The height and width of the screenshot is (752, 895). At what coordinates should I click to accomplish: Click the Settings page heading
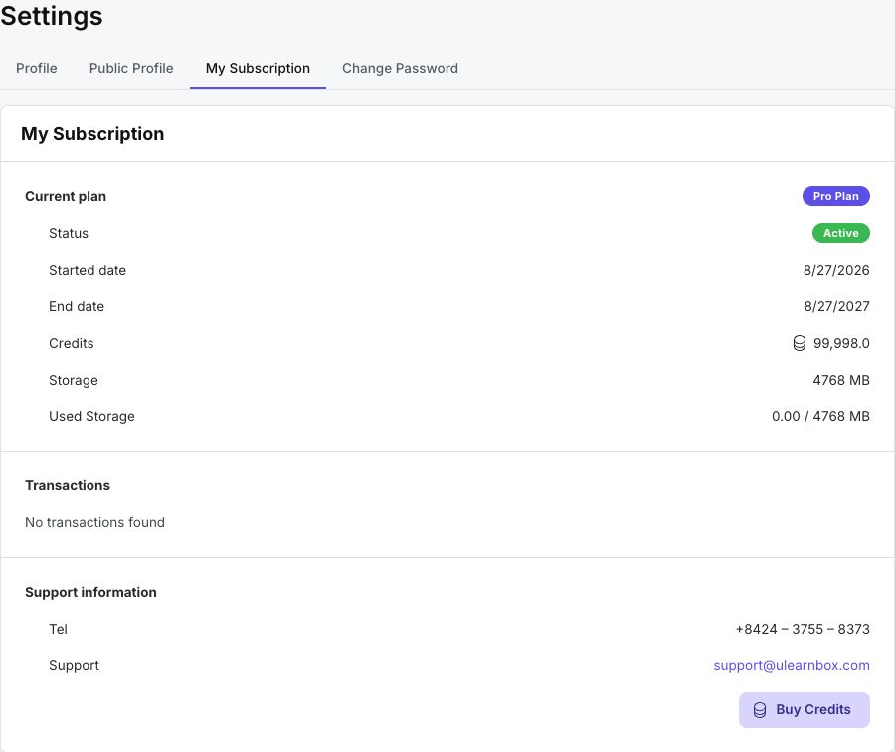[52, 15]
